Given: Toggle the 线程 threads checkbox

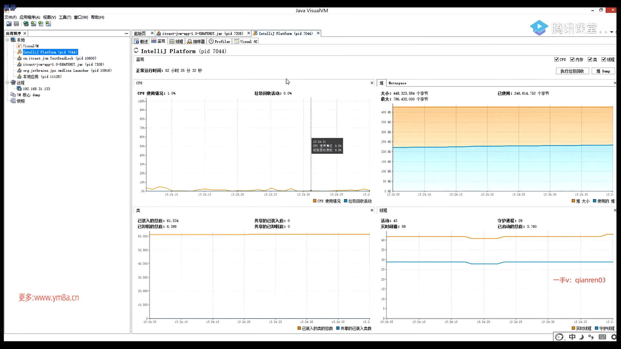Looking at the screenshot, I should tap(604, 59).
